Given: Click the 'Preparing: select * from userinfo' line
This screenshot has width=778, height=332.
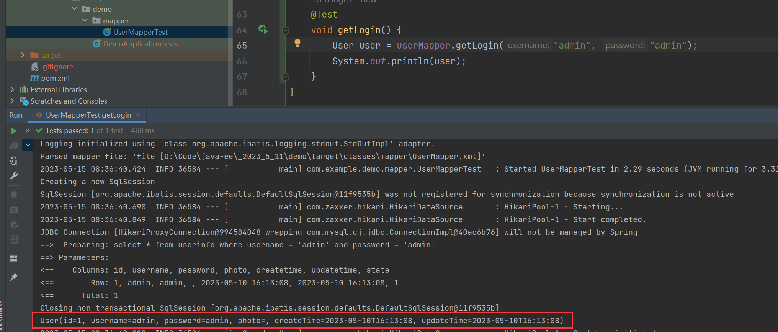Looking at the screenshot, I should [x=237, y=245].
